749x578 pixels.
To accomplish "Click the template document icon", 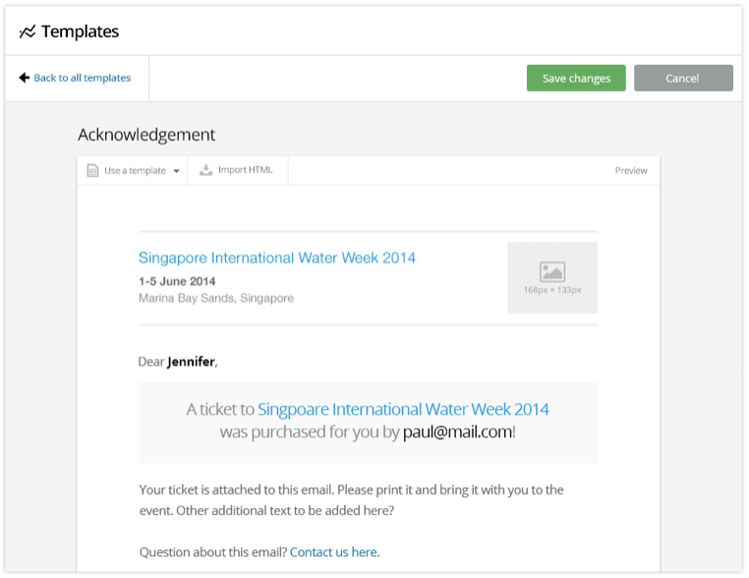I will click(x=92, y=170).
